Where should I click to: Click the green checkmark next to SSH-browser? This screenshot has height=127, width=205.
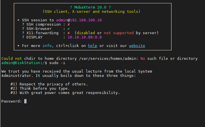[x=69, y=29]
